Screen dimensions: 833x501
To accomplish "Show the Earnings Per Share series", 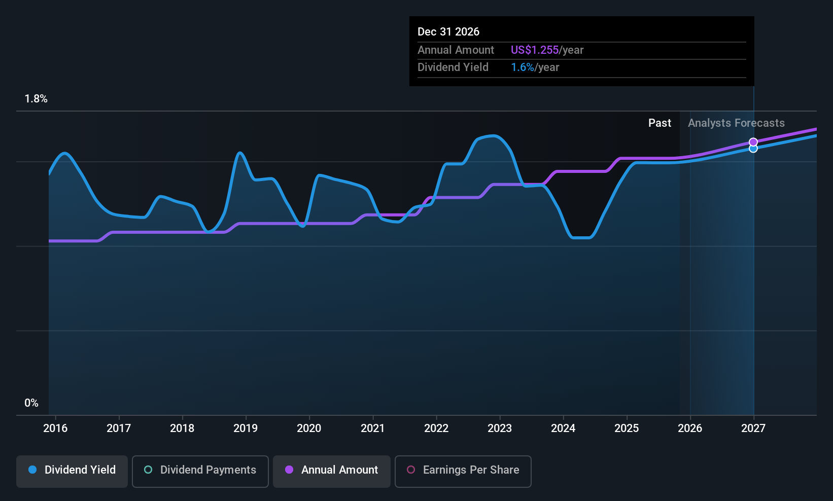I will [x=463, y=471].
